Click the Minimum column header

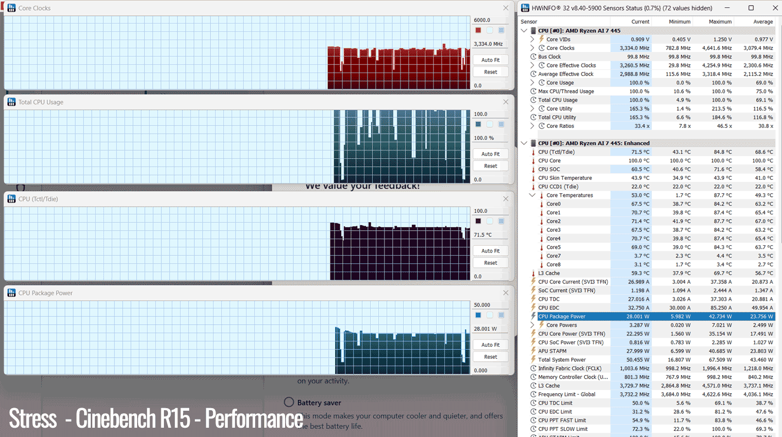(x=672, y=22)
